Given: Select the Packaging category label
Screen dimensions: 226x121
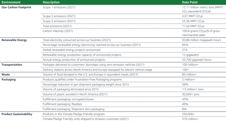Looking at the screenshot, I should pos(8,79).
